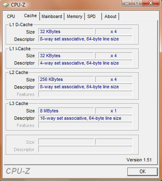Viewport: 162px width, 181px height.
Task: Close the CPU-Z window
Action: pos(151,3)
